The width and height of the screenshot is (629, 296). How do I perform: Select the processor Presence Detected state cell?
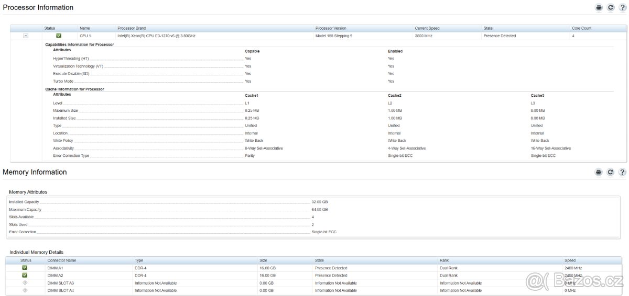pyautogui.click(x=500, y=36)
